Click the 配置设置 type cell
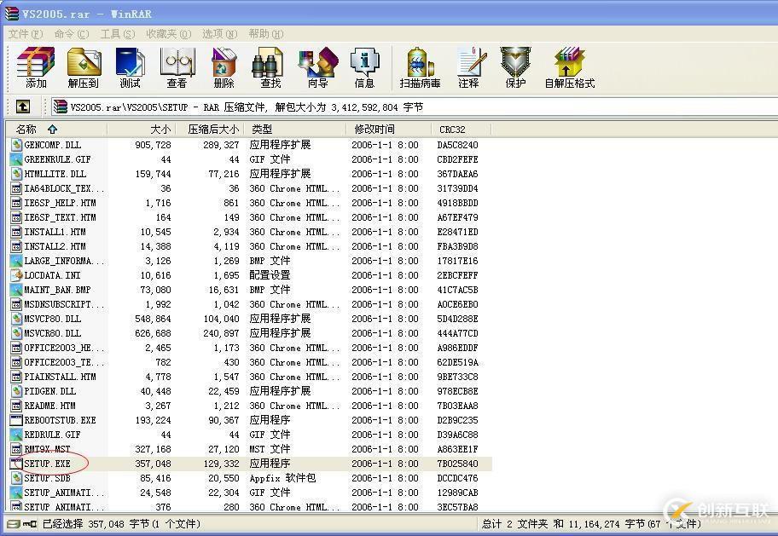The width and height of the screenshot is (778, 536). click(x=270, y=275)
